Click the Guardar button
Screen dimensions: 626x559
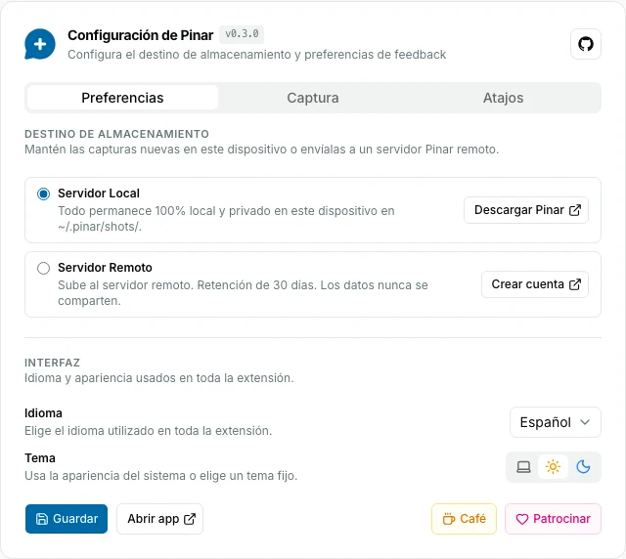[x=67, y=519]
